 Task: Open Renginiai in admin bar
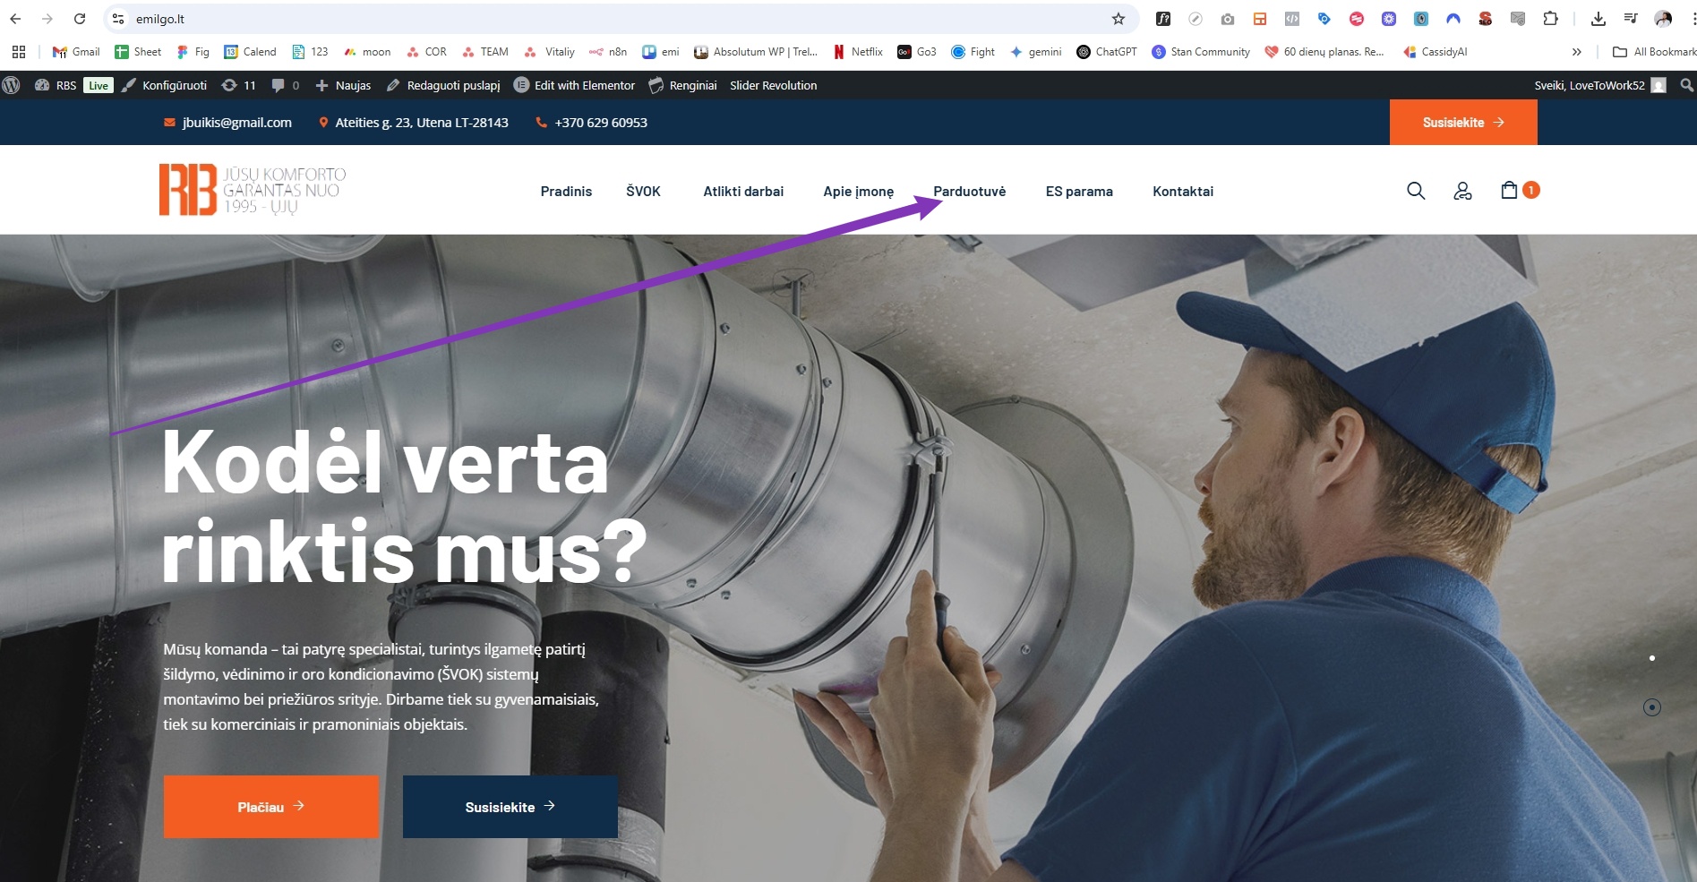(682, 85)
